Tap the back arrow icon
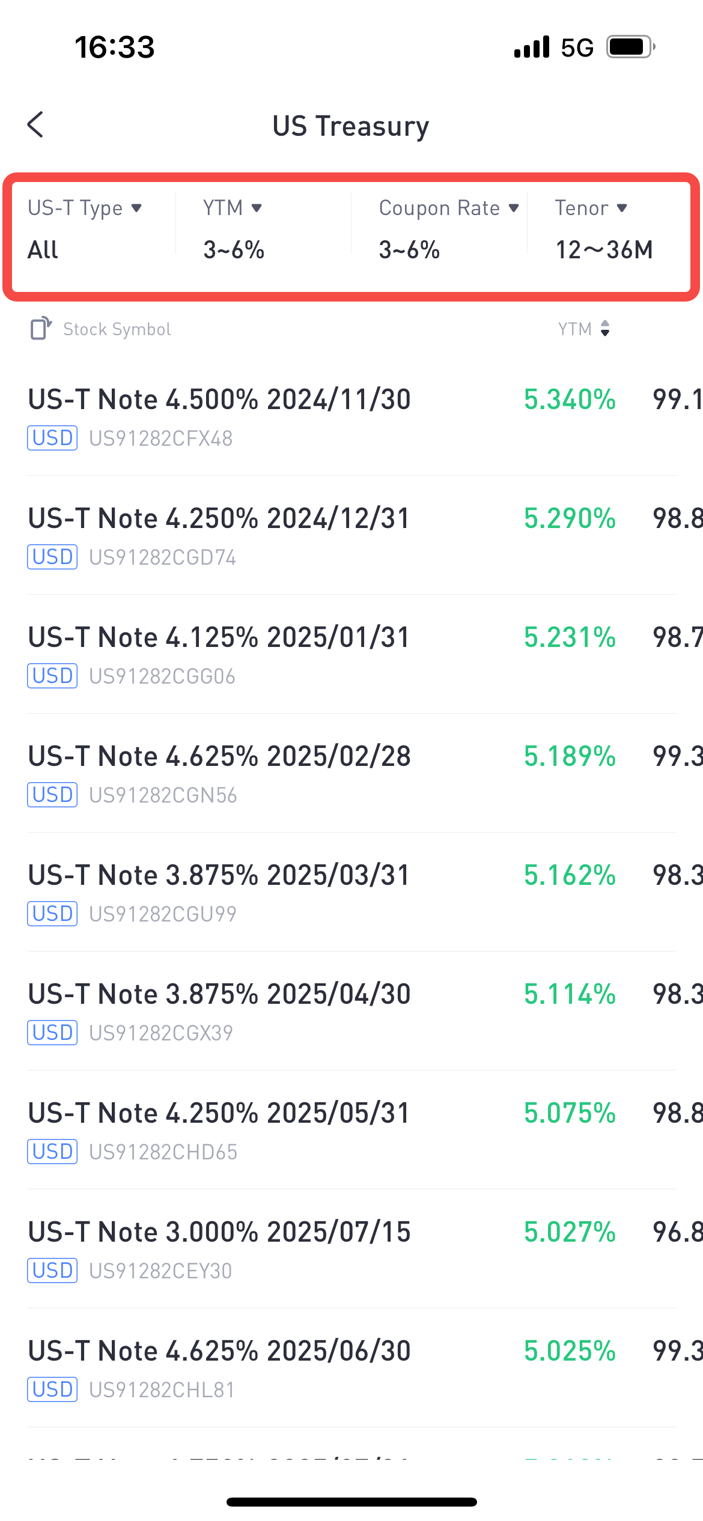This screenshot has height=1521, width=703. (36, 125)
